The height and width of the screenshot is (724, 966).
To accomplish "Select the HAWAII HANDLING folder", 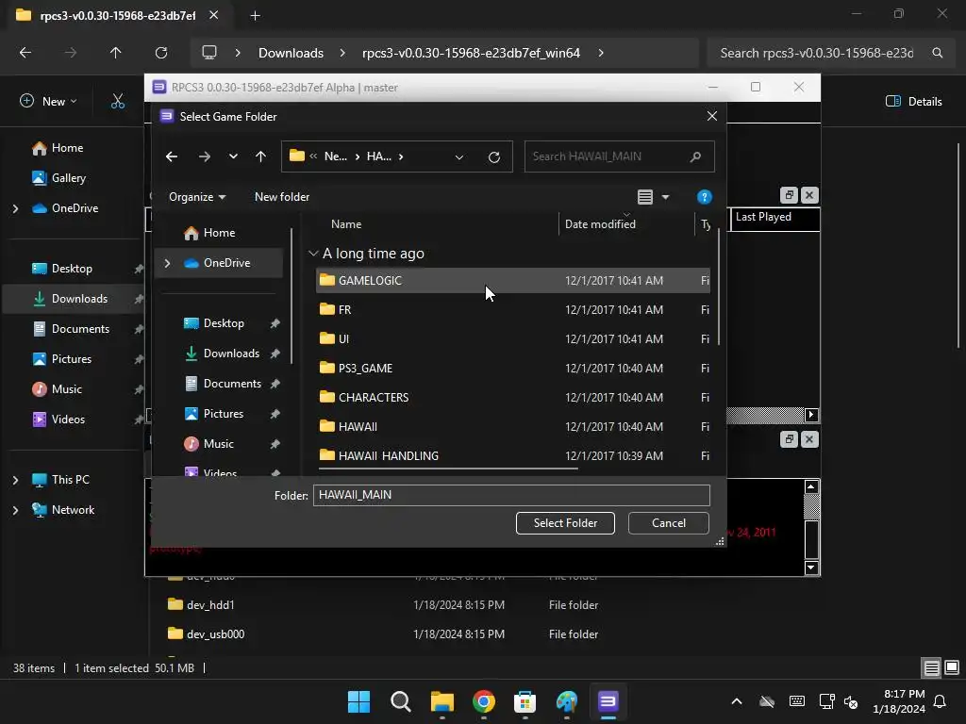I will click(x=512, y=455).
